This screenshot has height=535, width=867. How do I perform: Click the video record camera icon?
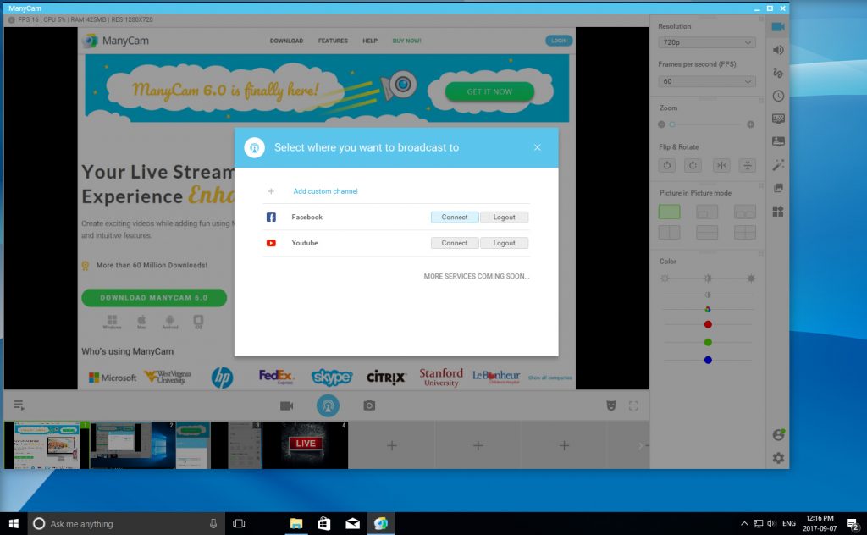pos(286,405)
